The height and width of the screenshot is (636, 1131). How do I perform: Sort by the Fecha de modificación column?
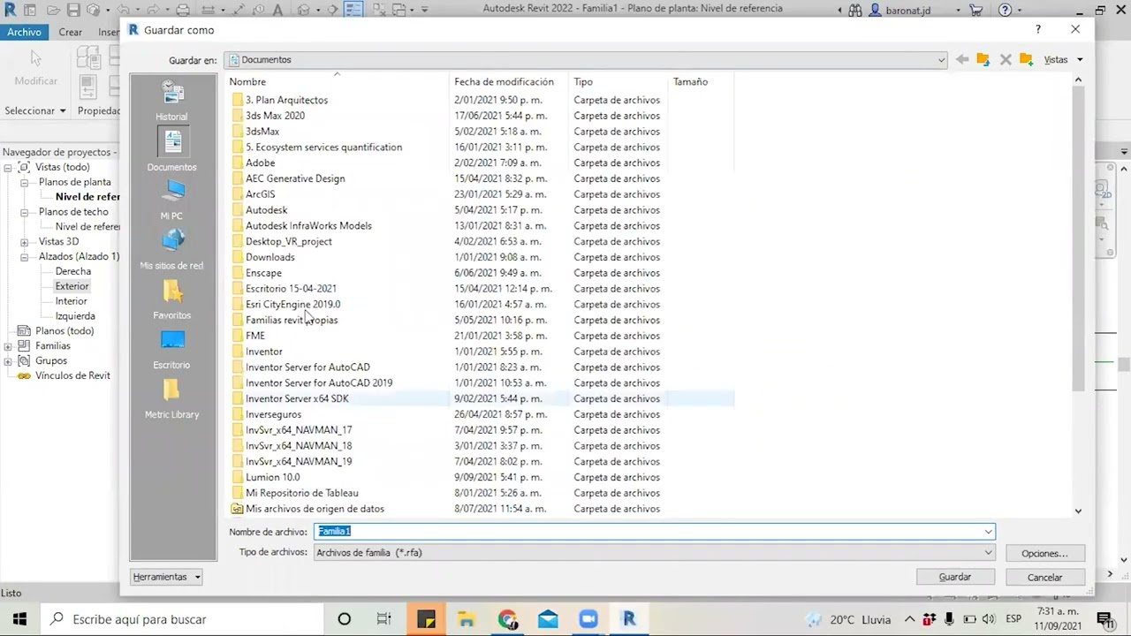[509, 81]
